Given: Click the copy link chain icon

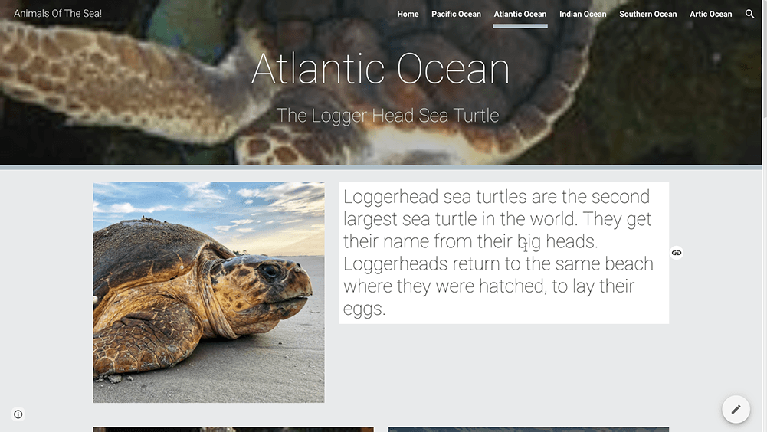Looking at the screenshot, I should point(677,253).
